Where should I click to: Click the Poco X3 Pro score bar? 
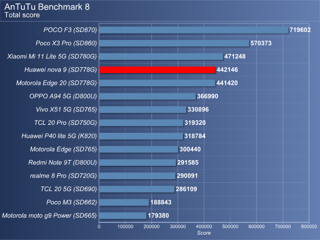[174, 43]
